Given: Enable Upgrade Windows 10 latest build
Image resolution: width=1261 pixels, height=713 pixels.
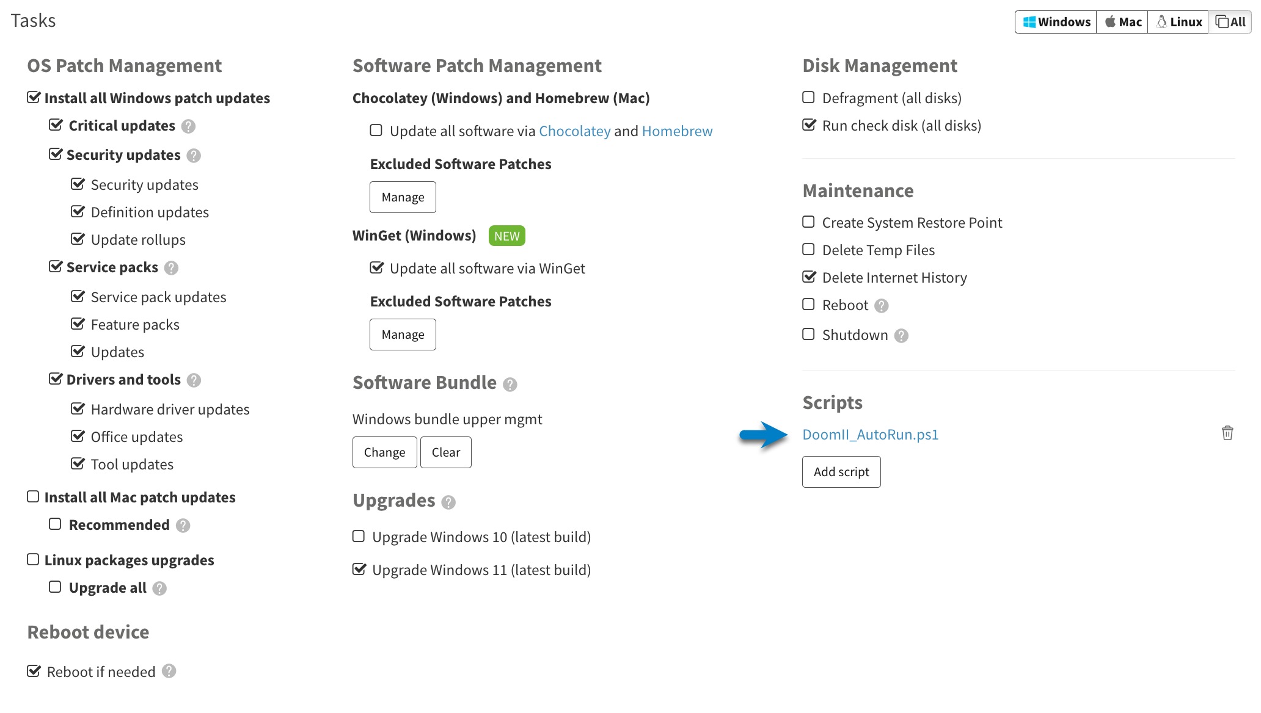Looking at the screenshot, I should (x=359, y=537).
